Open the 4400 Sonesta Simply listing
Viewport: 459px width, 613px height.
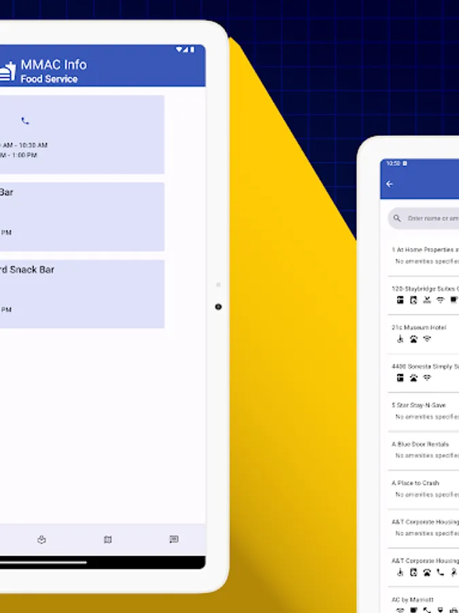pyautogui.click(x=424, y=373)
